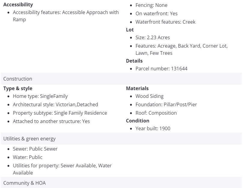Click the Accessibility heading

tap(18, 4)
